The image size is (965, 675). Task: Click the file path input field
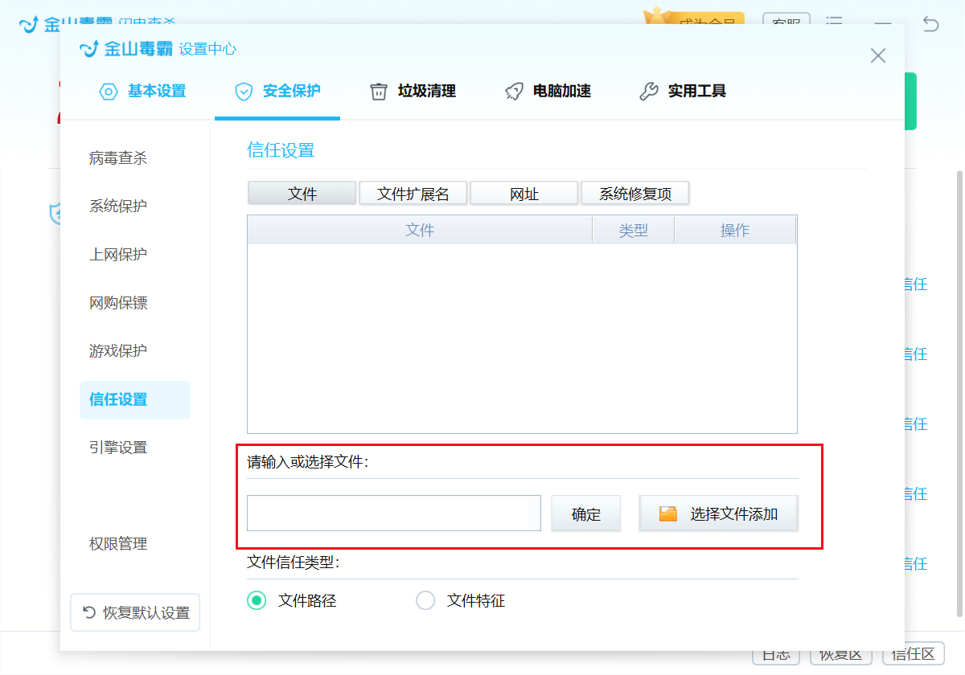pyautogui.click(x=394, y=513)
